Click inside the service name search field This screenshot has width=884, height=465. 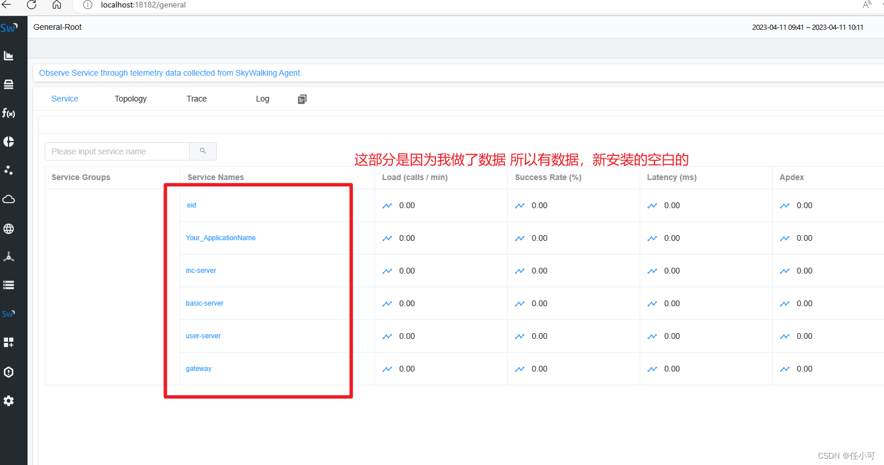[117, 151]
